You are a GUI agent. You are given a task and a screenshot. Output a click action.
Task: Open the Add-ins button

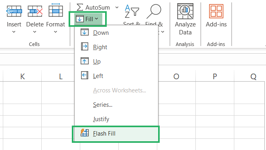click(x=216, y=16)
